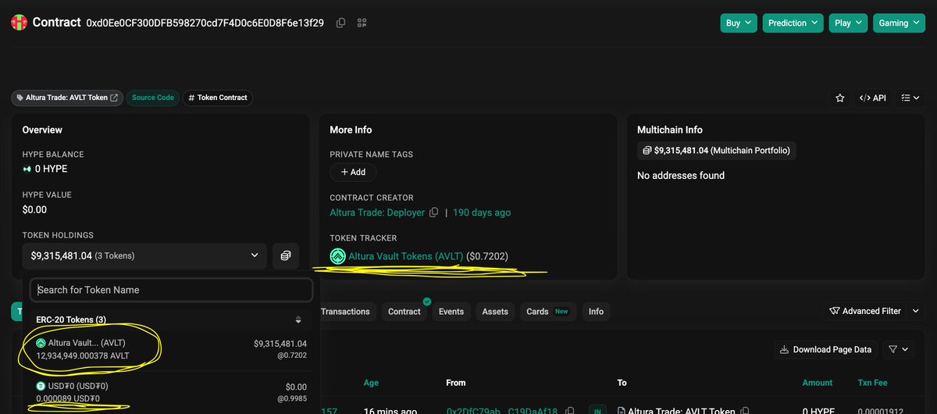Click the Amount column header
This screenshot has width=937, height=414.
[x=818, y=383]
